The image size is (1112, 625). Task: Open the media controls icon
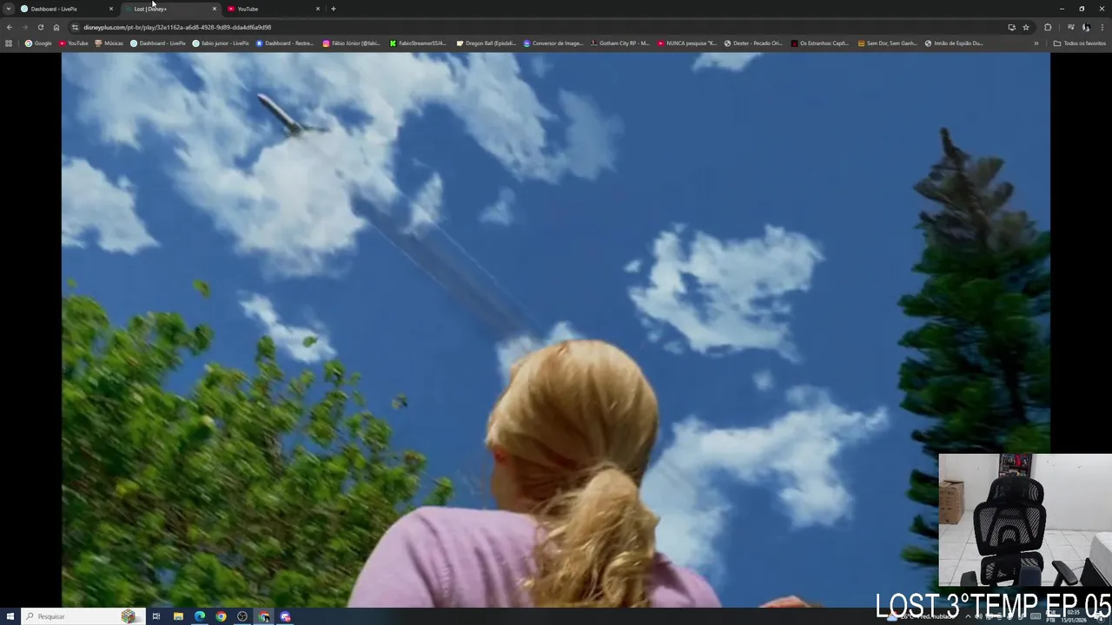pyautogui.click(x=1070, y=27)
